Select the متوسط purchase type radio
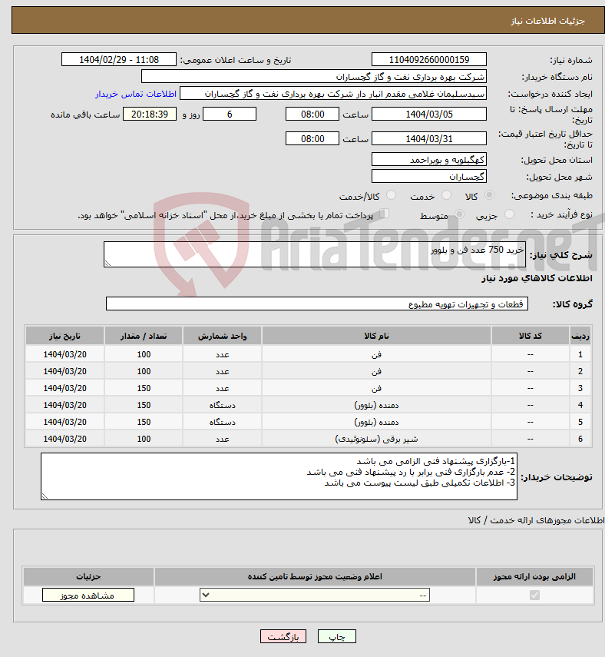 coord(459,214)
